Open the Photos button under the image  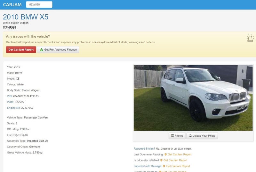177,136
